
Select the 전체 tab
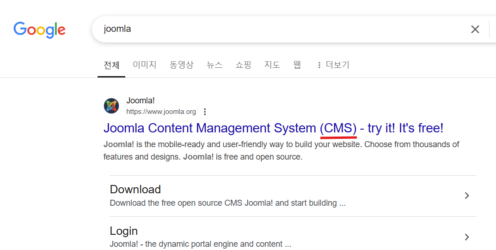(x=111, y=65)
